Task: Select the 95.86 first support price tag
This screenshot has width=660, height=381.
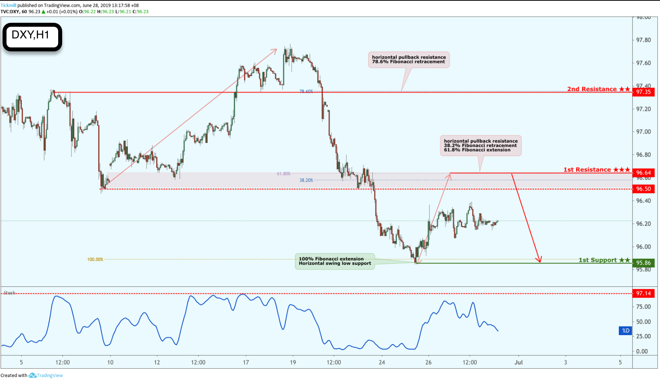Action: pos(644,263)
